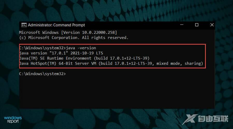The image size is (233, 129).
Task: Click the last C:\Windows\system32> prompt line
Action: pos(43,74)
